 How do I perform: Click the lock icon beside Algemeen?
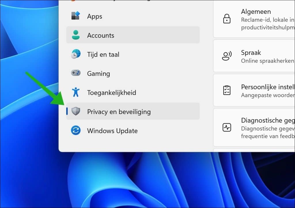[227, 19]
